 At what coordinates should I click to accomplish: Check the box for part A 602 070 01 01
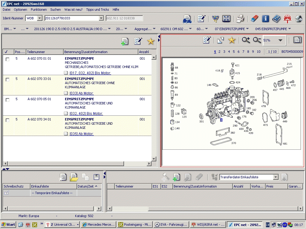click(7, 59)
